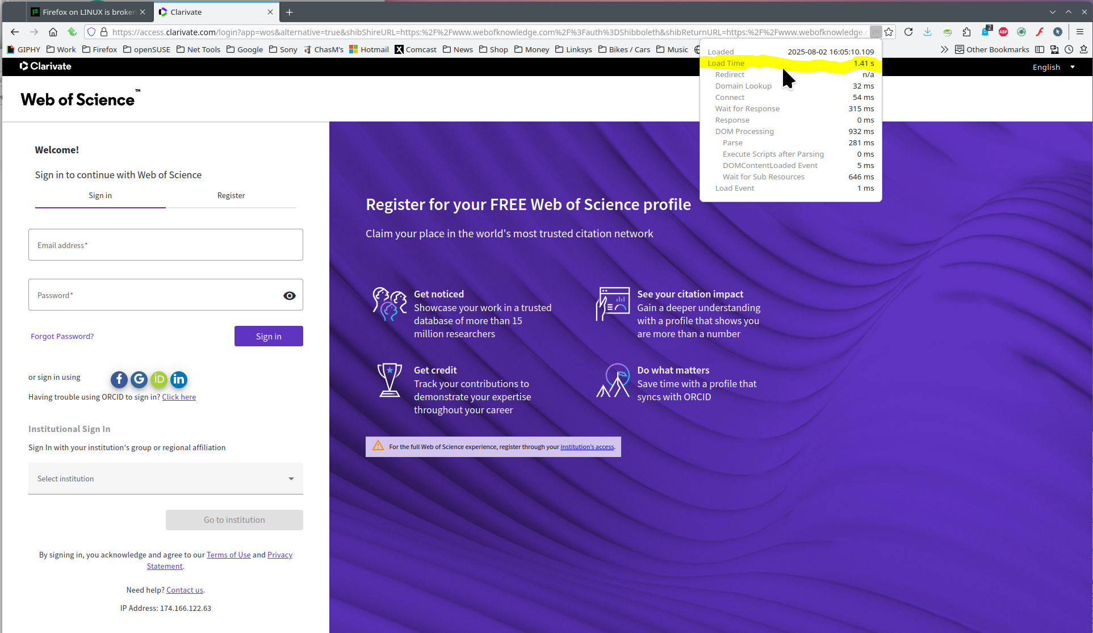Screen dimensions: 1093x633
Task: Bookmark this page with star icon
Action: (x=889, y=32)
